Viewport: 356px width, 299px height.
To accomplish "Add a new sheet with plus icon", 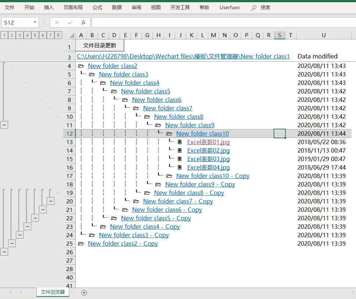I will (x=84, y=293).
